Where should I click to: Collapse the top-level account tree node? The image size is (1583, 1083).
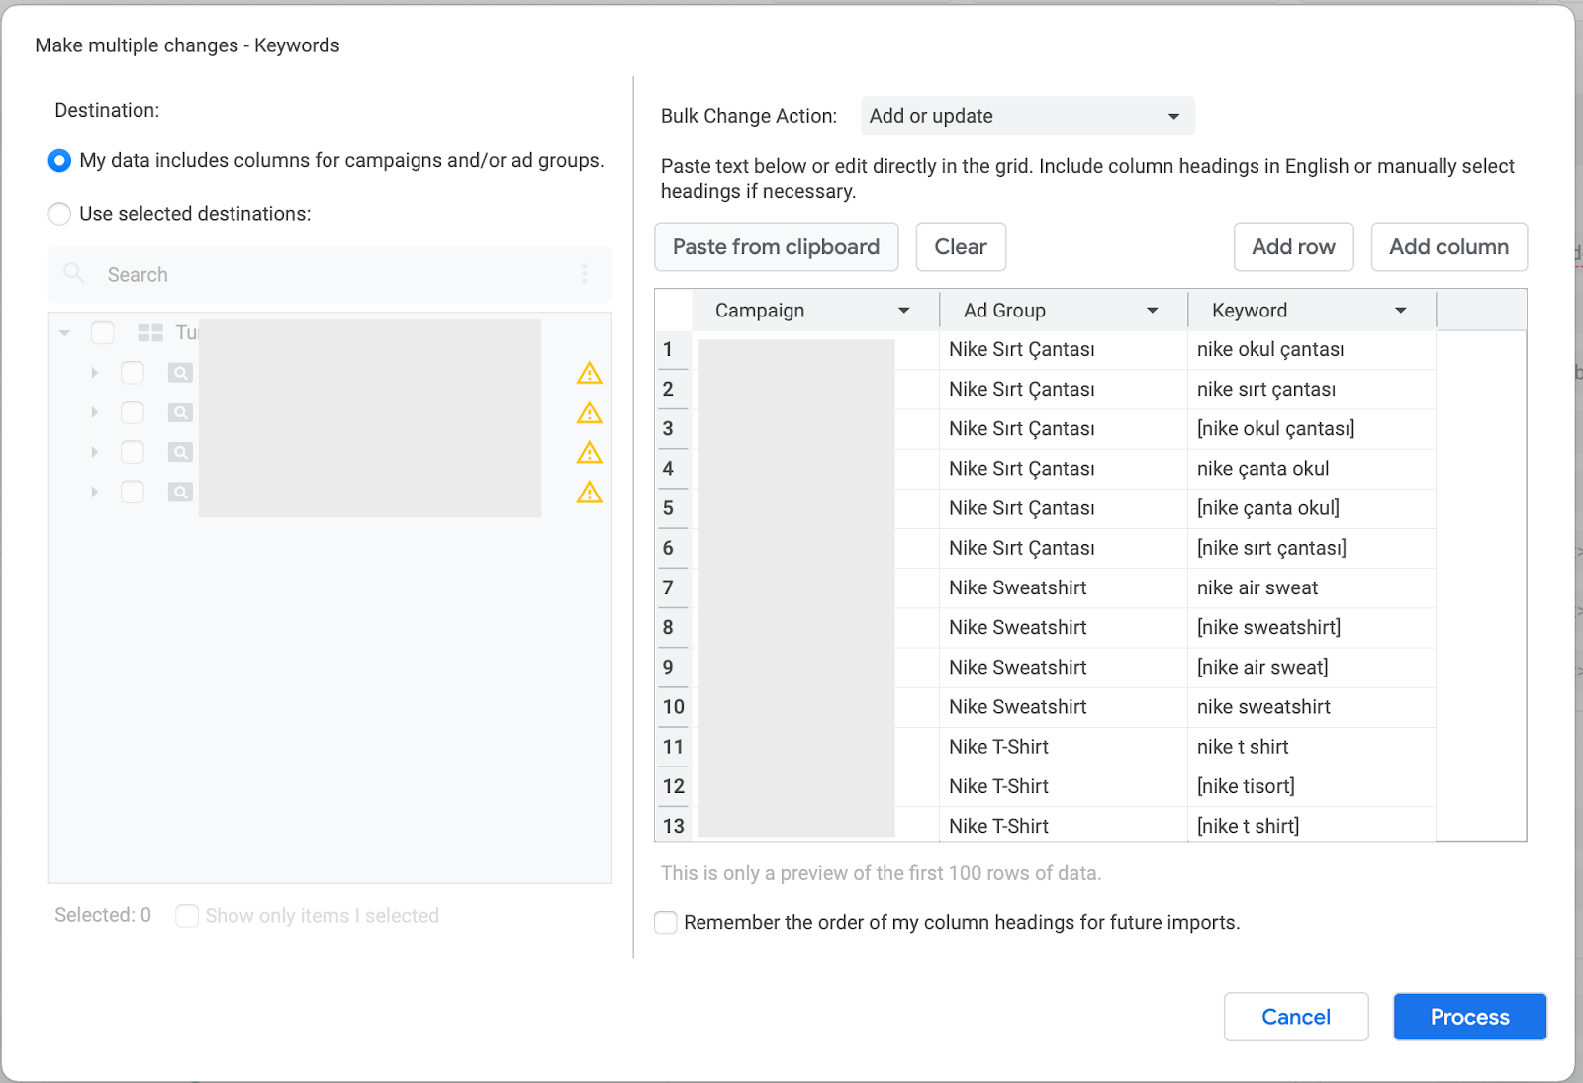pos(64,333)
